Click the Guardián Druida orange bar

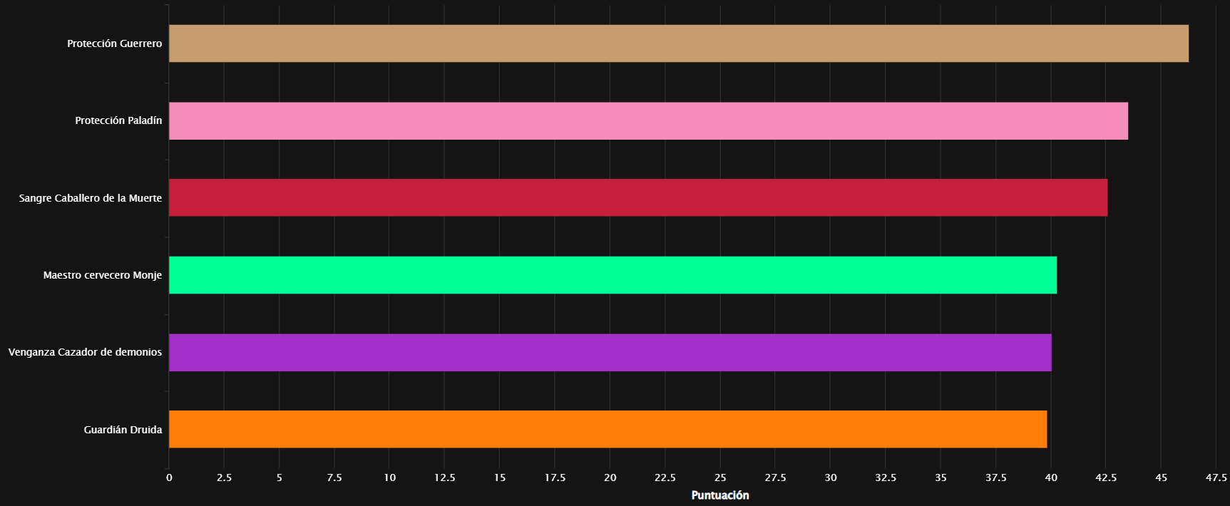click(x=608, y=429)
